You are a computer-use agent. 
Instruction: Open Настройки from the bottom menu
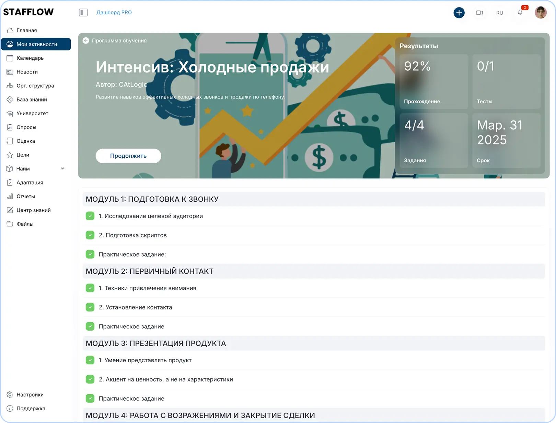pos(30,395)
